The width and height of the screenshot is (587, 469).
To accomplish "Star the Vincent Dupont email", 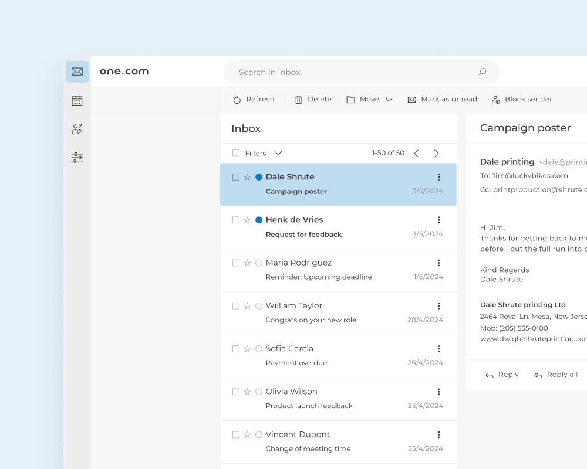I will click(x=247, y=434).
